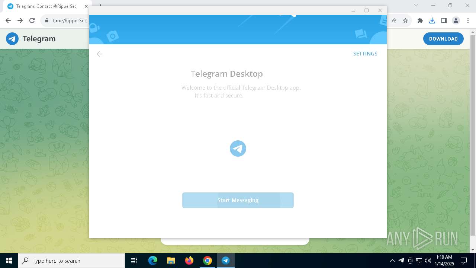Bookmark this page with the star icon
The image size is (476, 268).
click(405, 20)
